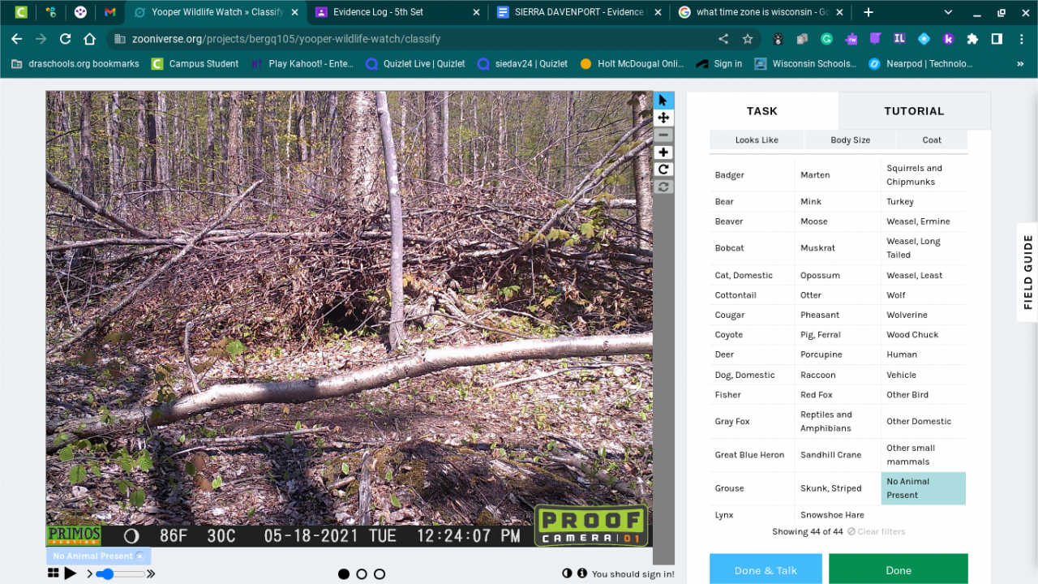Viewport: 1038px width, 584px height.
Task: Select the third frame radio dot
Action: (x=380, y=574)
